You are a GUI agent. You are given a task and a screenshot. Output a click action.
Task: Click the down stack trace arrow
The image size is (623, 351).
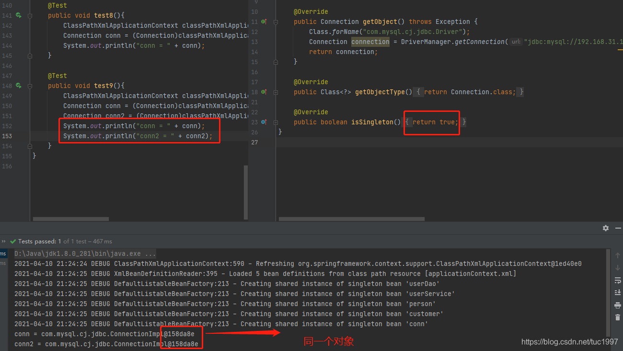tap(617, 268)
